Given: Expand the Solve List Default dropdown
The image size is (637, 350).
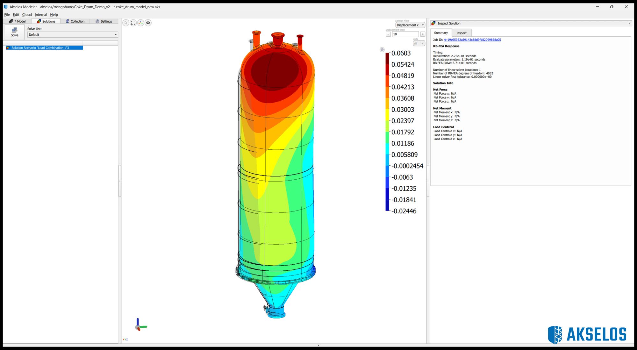Looking at the screenshot, I should tap(72, 34).
